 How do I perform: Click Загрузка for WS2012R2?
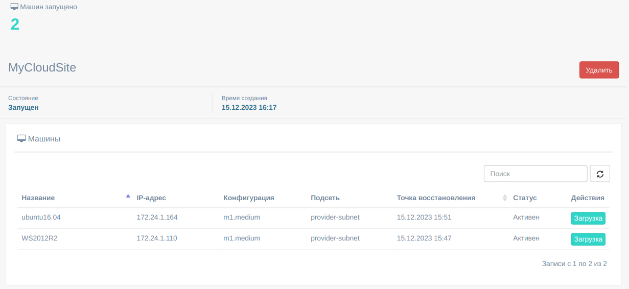click(588, 239)
